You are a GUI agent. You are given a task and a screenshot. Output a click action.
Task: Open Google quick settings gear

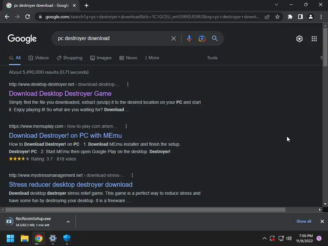[299, 39]
